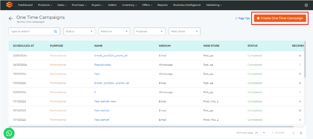The image size is (313, 139).
Task: Open the campaign named E
Action: point(95,92)
